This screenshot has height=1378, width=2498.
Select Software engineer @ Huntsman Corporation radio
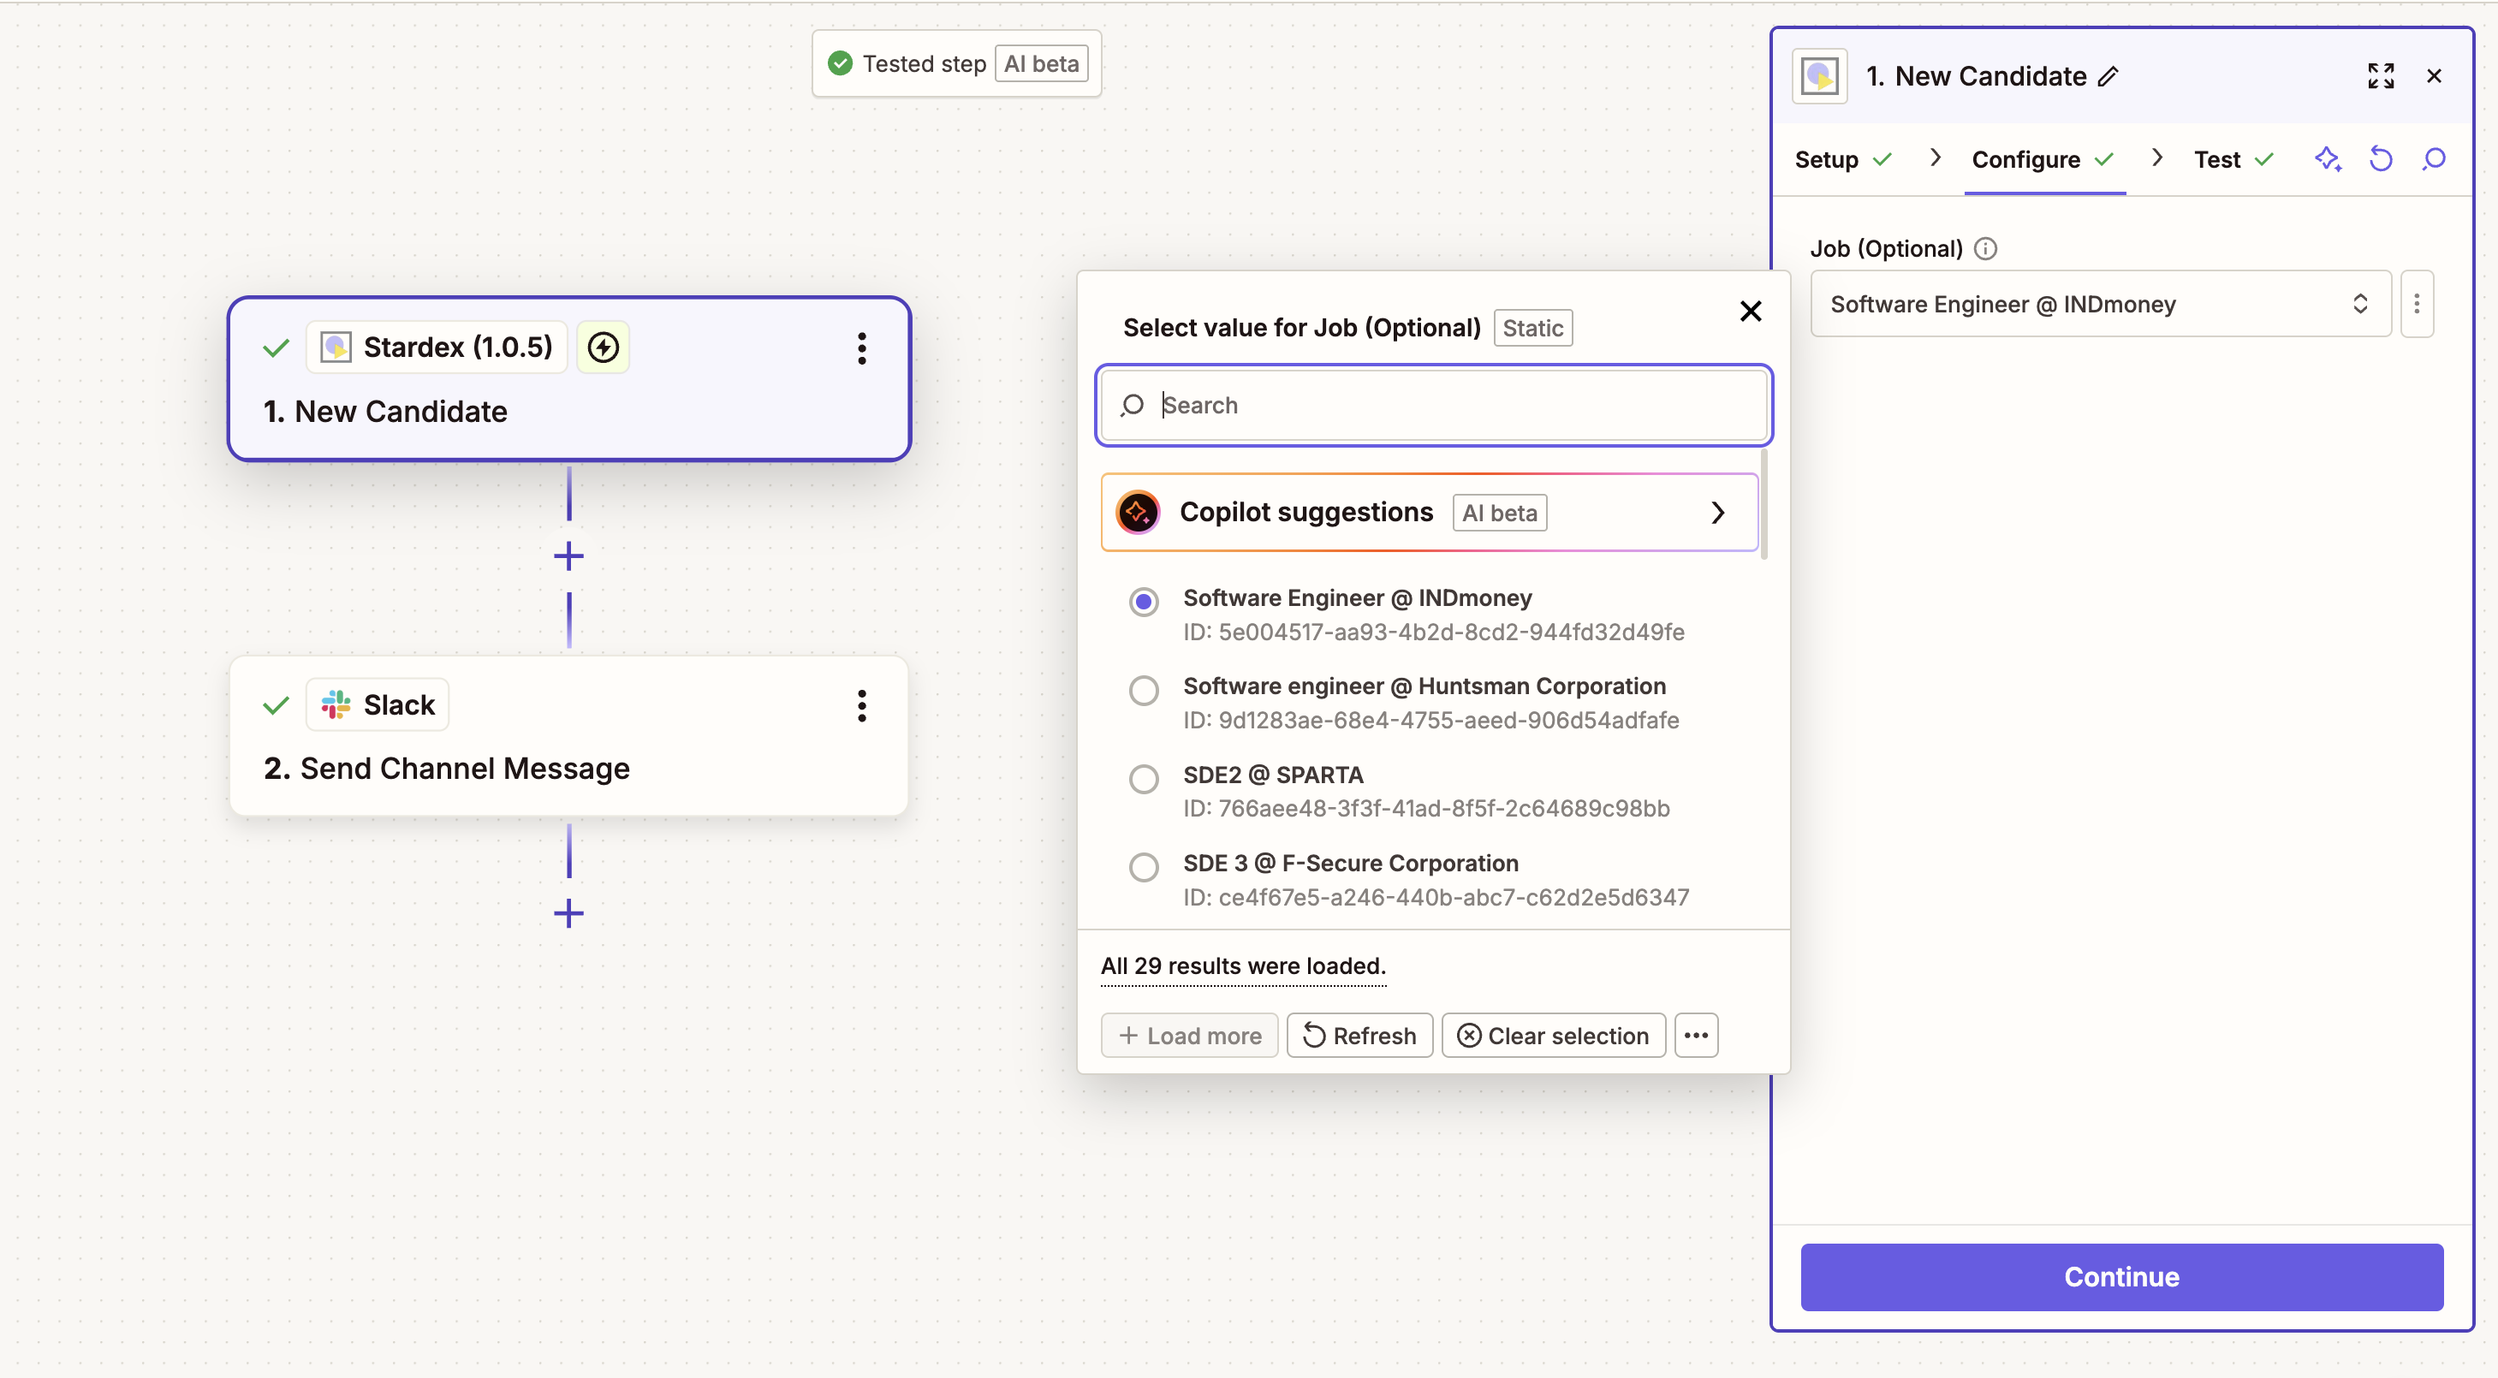coord(1144,691)
